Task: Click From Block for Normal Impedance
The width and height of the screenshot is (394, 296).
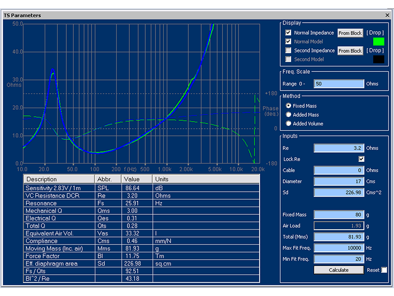Action: coord(350,33)
